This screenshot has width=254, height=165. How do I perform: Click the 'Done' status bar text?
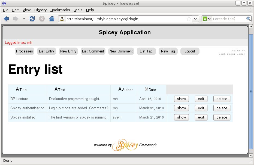8,160
